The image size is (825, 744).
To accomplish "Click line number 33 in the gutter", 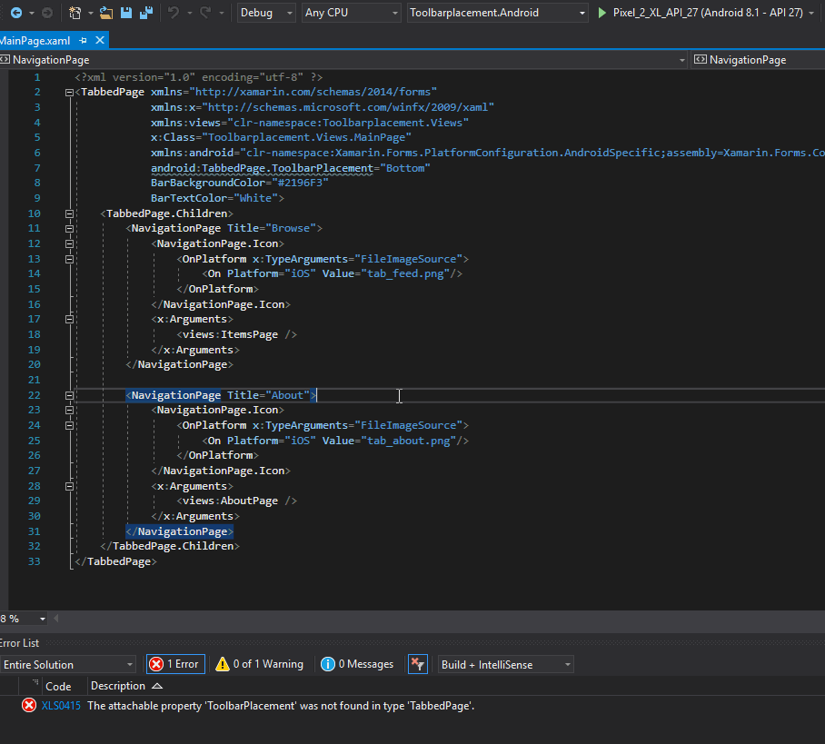I will pos(35,561).
